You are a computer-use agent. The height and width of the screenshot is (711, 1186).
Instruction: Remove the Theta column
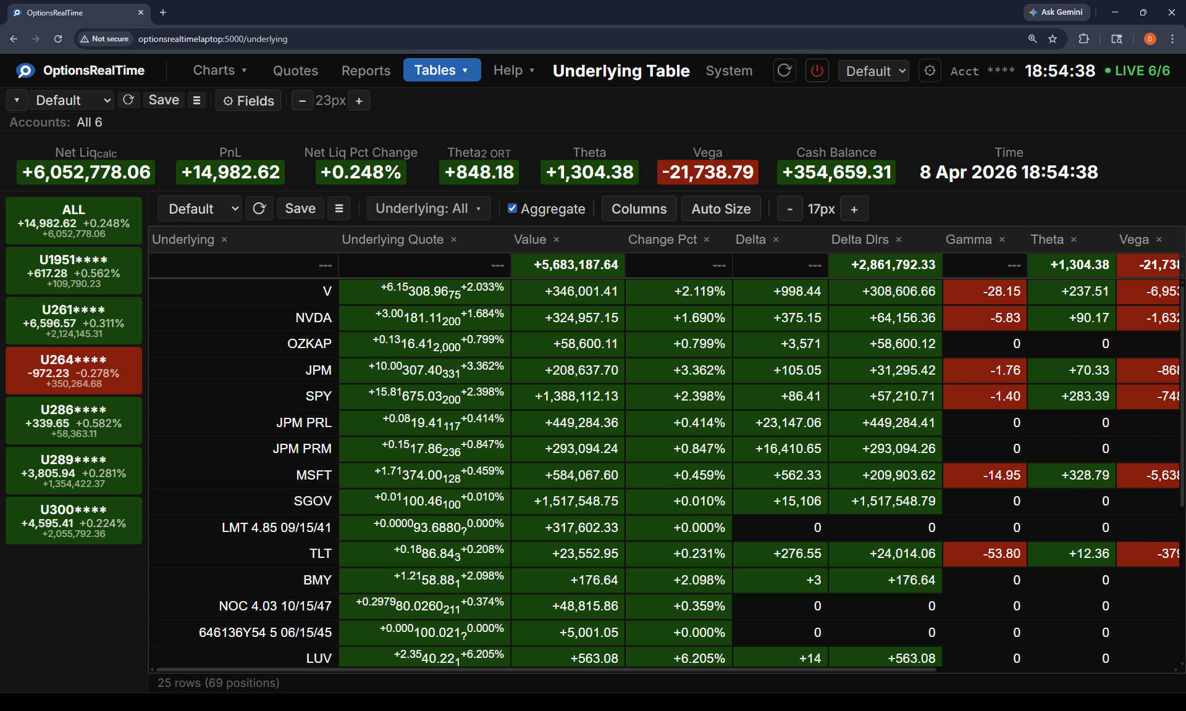coord(1074,239)
